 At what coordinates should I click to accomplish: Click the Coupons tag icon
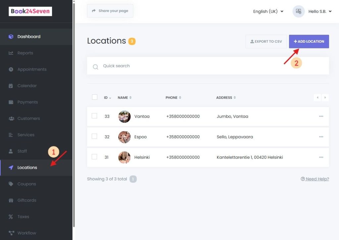tap(11, 184)
